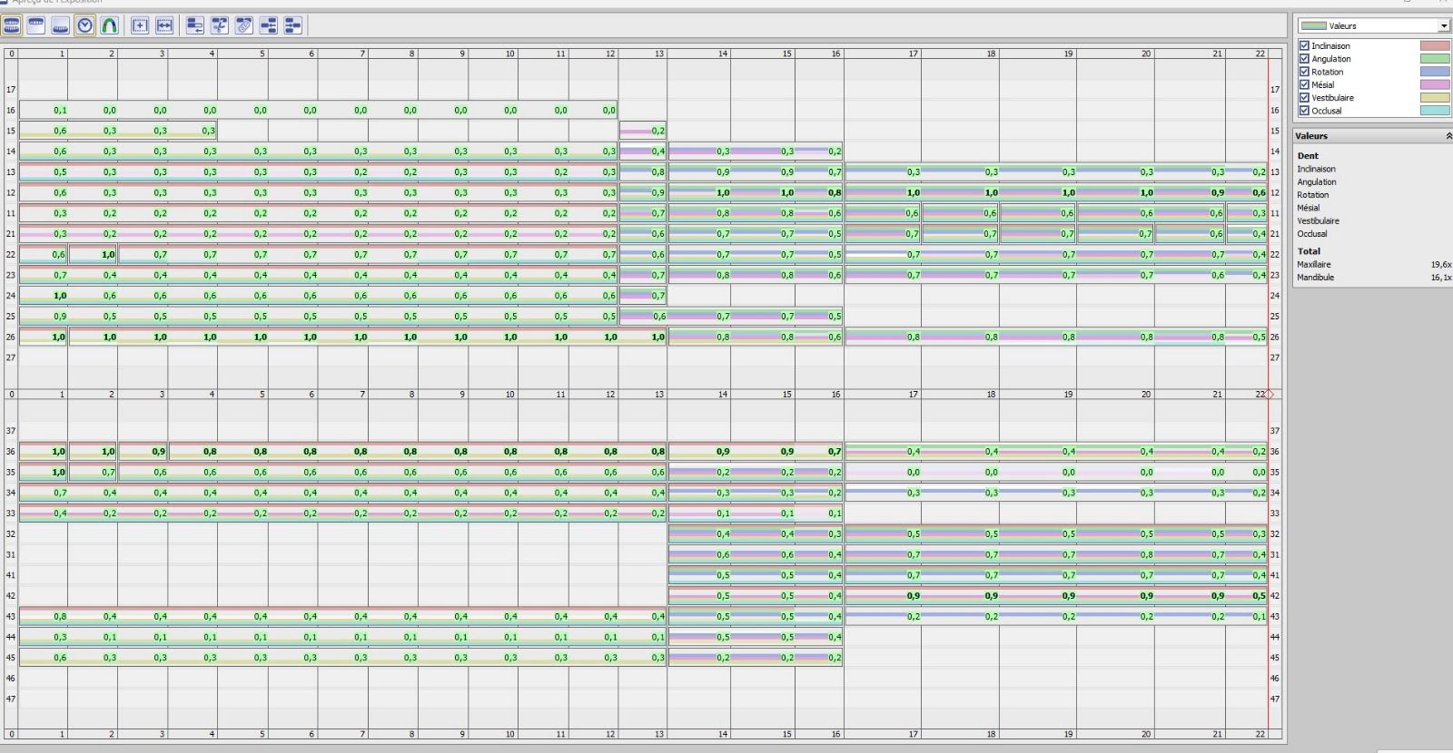Click the green-blue dental arch icon
The height and width of the screenshot is (753, 1453).
109,25
